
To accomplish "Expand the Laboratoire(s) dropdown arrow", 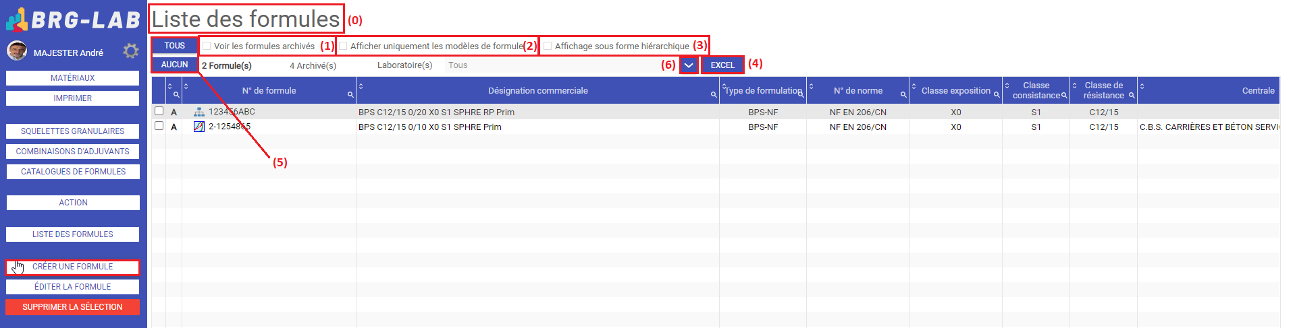I will click(x=689, y=65).
